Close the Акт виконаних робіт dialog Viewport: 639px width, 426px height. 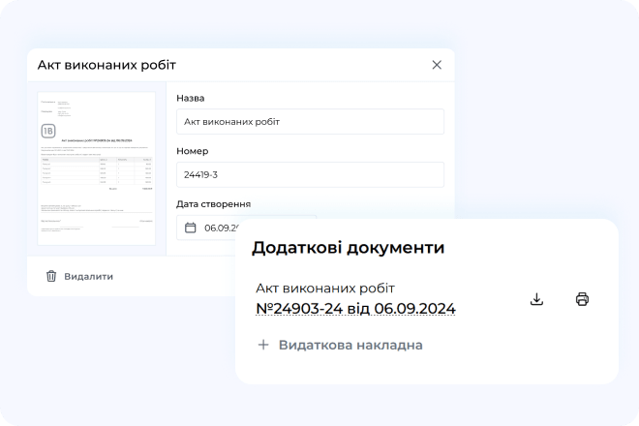[x=437, y=65]
